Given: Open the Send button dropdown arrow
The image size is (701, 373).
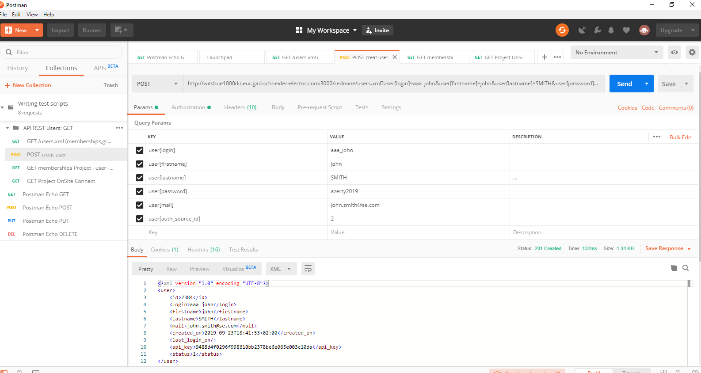Looking at the screenshot, I should tap(647, 84).
